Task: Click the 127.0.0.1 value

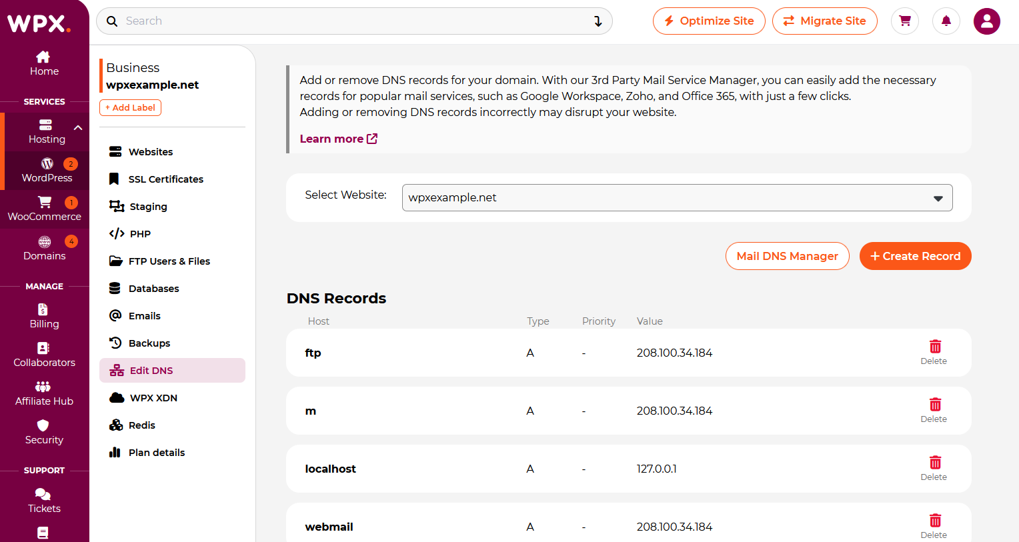Action: pyautogui.click(x=656, y=469)
